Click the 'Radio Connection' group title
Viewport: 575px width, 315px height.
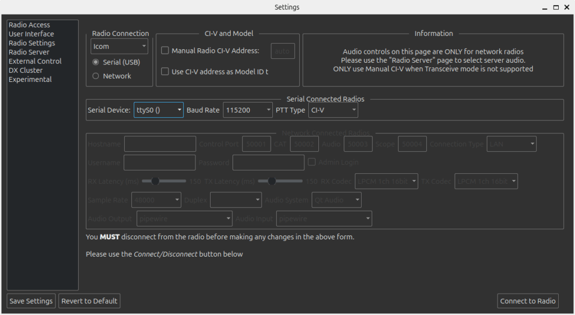(x=120, y=33)
